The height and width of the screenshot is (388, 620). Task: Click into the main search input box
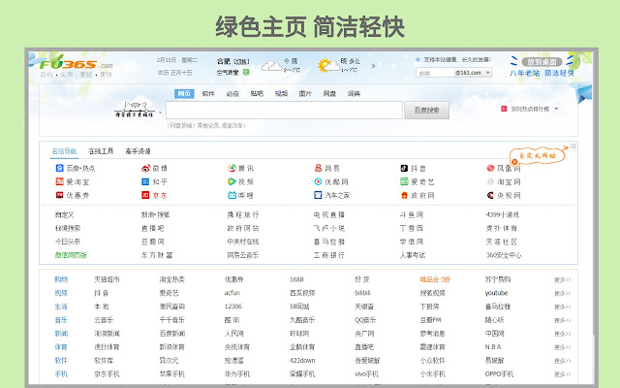(x=284, y=110)
